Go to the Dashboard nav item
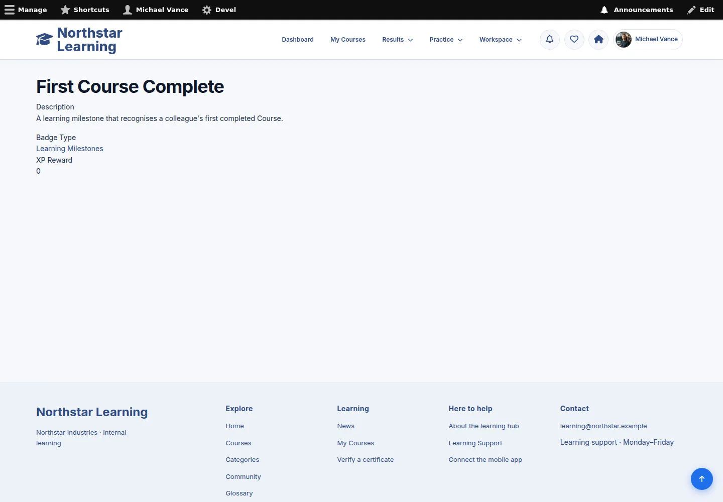The height and width of the screenshot is (502, 723). 298,40
